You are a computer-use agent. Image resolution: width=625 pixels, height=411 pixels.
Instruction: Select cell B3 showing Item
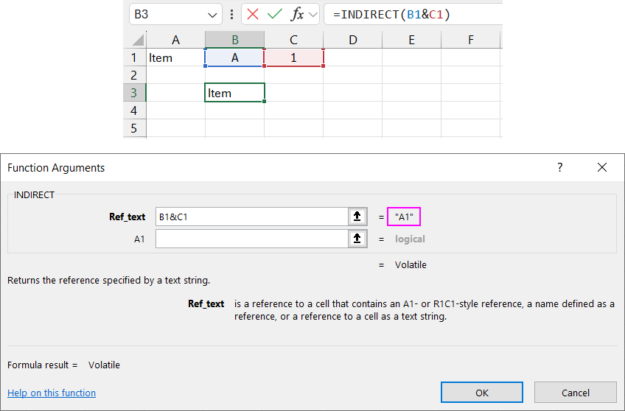click(x=235, y=92)
